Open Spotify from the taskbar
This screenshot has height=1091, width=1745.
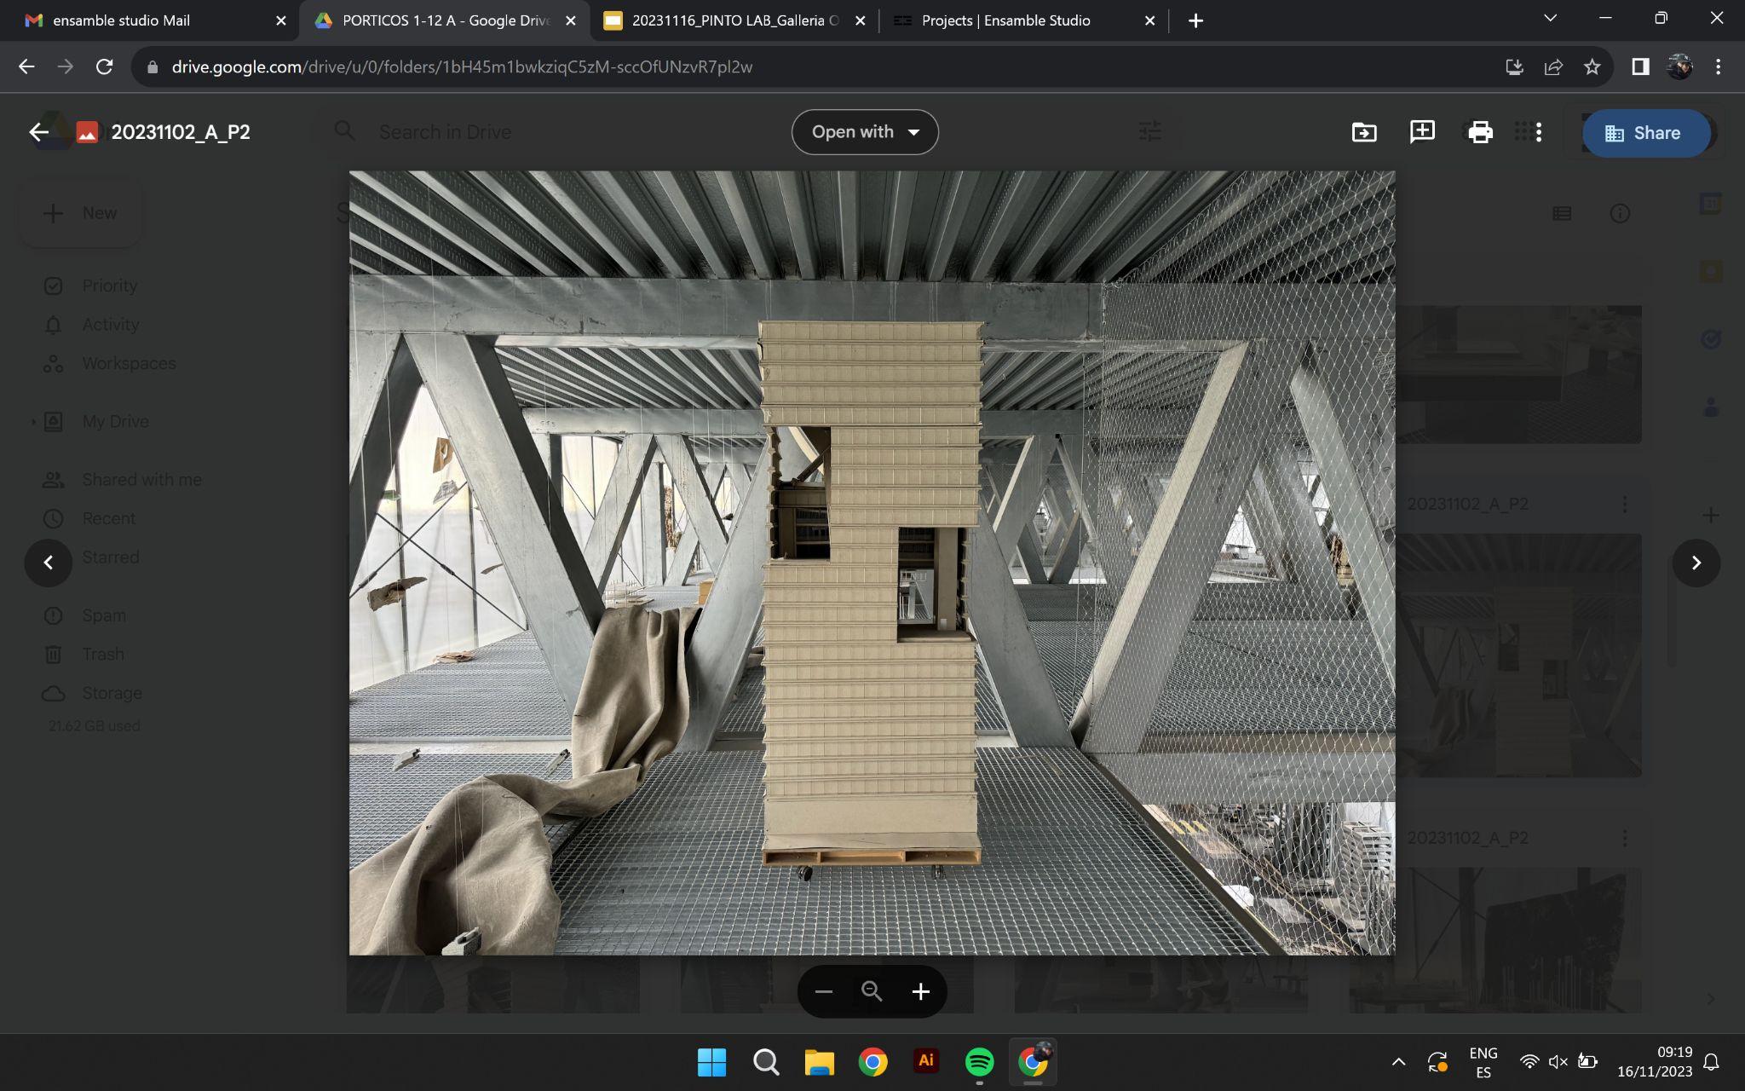point(979,1062)
